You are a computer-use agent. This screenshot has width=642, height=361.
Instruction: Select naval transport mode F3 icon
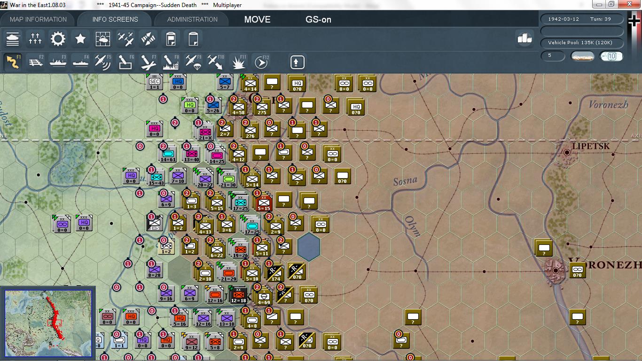click(x=58, y=62)
